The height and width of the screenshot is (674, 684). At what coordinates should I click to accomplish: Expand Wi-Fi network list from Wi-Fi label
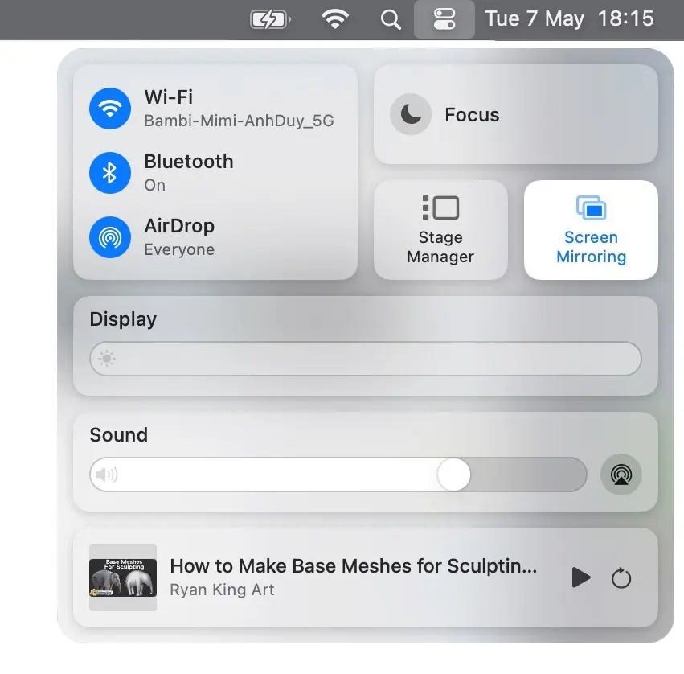click(x=169, y=97)
